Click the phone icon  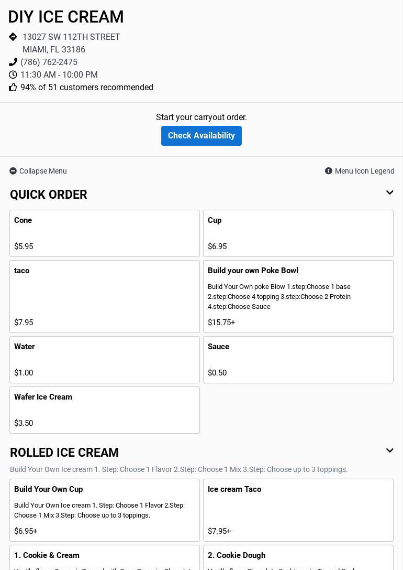click(x=13, y=62)
